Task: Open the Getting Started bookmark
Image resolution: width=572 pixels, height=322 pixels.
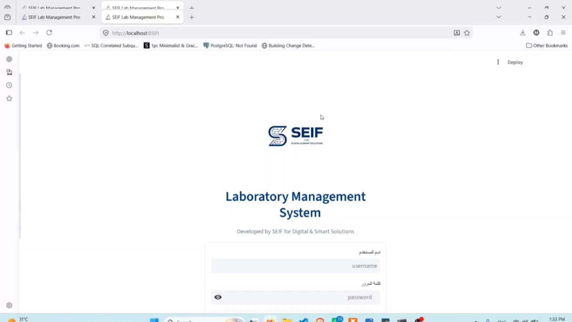Action: click(23, 46)
